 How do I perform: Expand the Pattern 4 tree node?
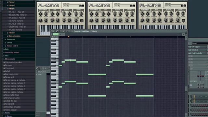[7, 33]
